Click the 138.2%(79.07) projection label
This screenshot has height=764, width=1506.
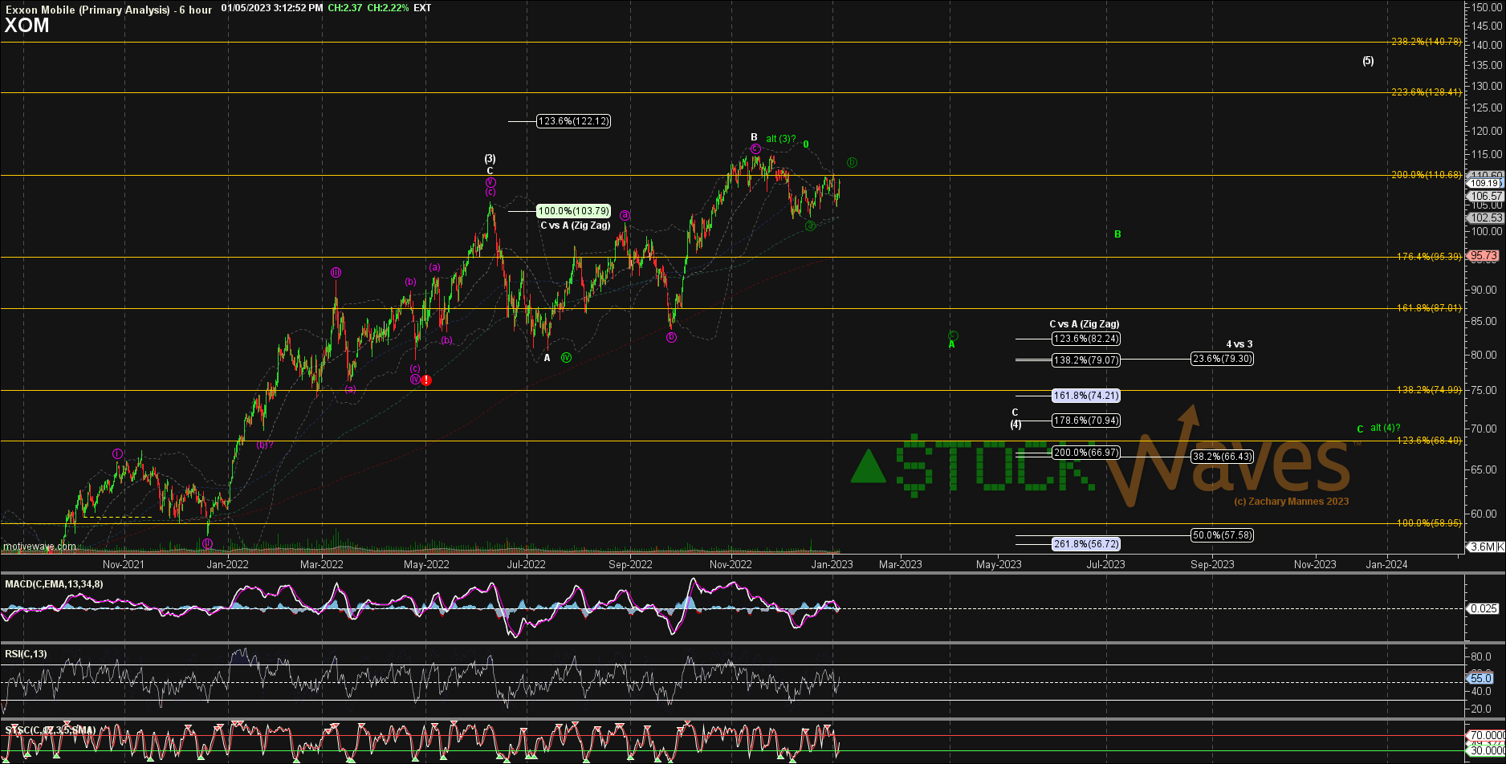(x=1085, y=360)
